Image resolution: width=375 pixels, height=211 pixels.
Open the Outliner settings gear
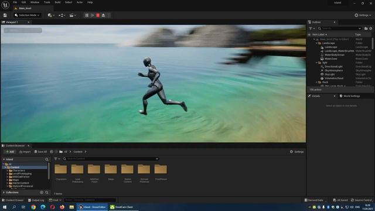371,29
